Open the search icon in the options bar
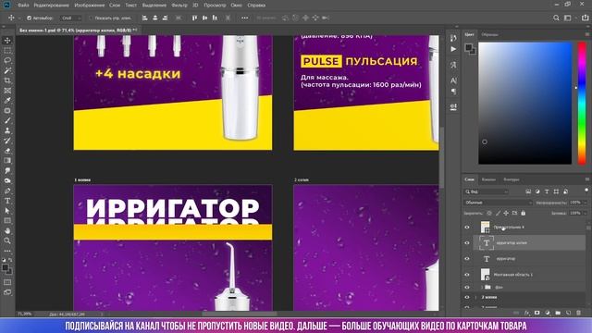592x333 pixels. pos(556,18)
